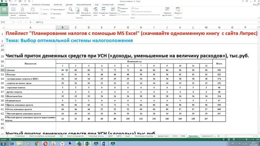
Task: Click the formula bar input field
Action: tap(146, 22)
